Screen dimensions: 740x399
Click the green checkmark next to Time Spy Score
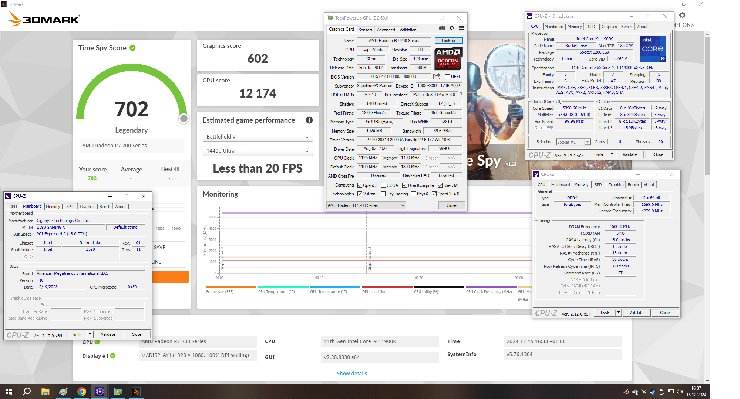133,48
